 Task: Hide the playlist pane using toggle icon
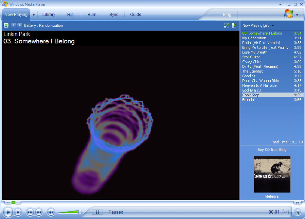(234, 25)
